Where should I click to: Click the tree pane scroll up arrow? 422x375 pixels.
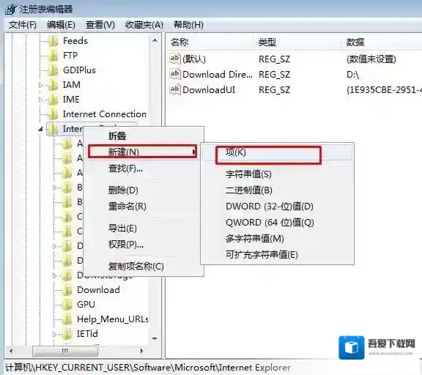[x=155, y=40]
